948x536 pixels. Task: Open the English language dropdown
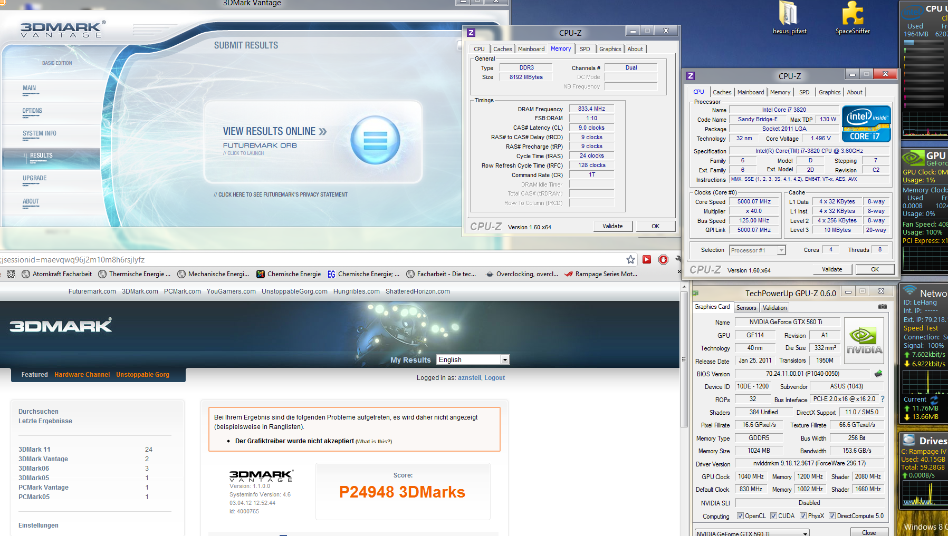point(473,359)
